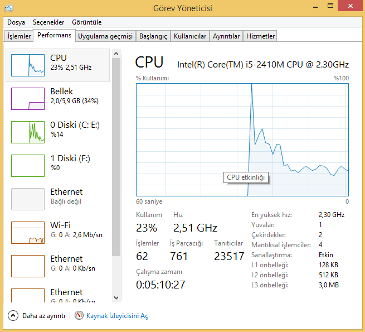
Task: Click the En yüksek hız value 2,30 GHz
Action: pos(332,215)
